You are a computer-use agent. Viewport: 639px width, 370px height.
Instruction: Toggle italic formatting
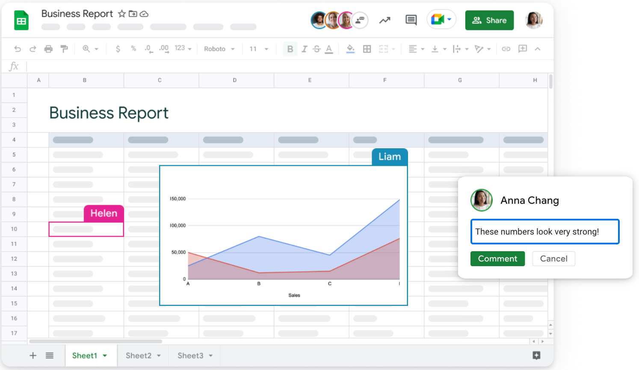click(304, 49)
